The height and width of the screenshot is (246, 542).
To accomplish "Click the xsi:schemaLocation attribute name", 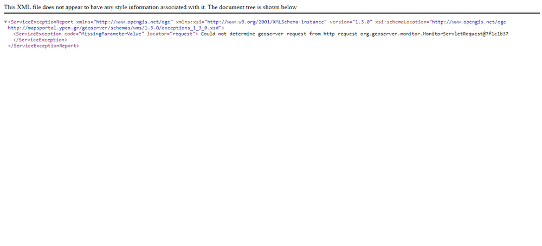I will click(x=400, y=22).
